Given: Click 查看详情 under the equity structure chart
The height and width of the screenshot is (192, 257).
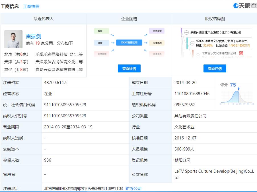Looking at the screenshot, I should tap(215, 68).
